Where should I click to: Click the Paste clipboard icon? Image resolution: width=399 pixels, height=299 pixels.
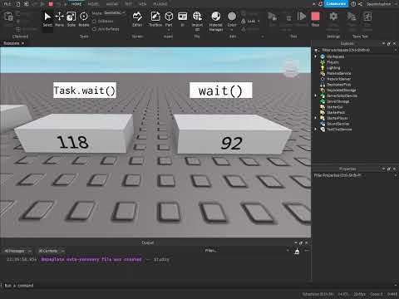pyautogui.click(x=8, y=17)
